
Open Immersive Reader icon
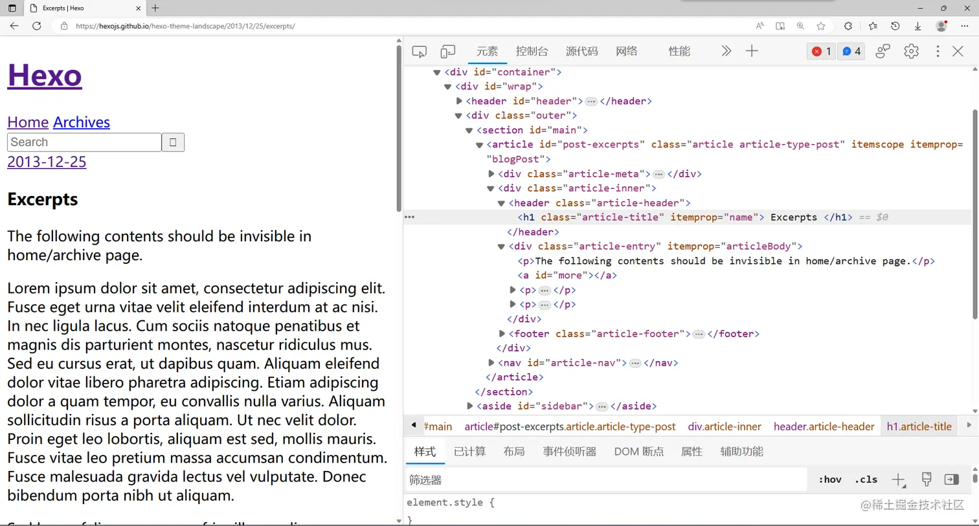(780, 26)
